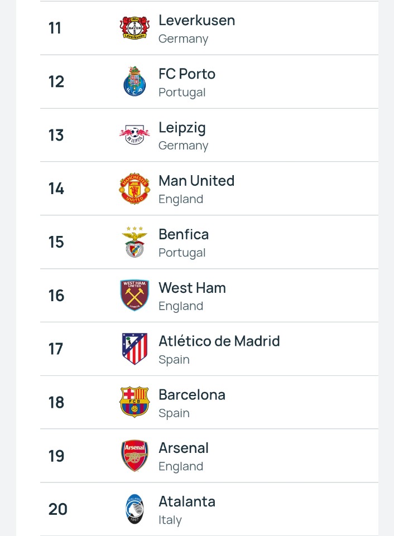The width and height of the screenshot is (394, 536).
Task: Select the Benfica eagle crest
Action: coord(134,242)
